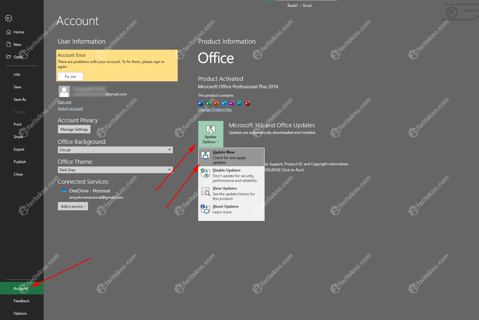The height and width of the screenshot is (320, 479).
Task: Click the Open folder icon
Action: pos(9,57)
